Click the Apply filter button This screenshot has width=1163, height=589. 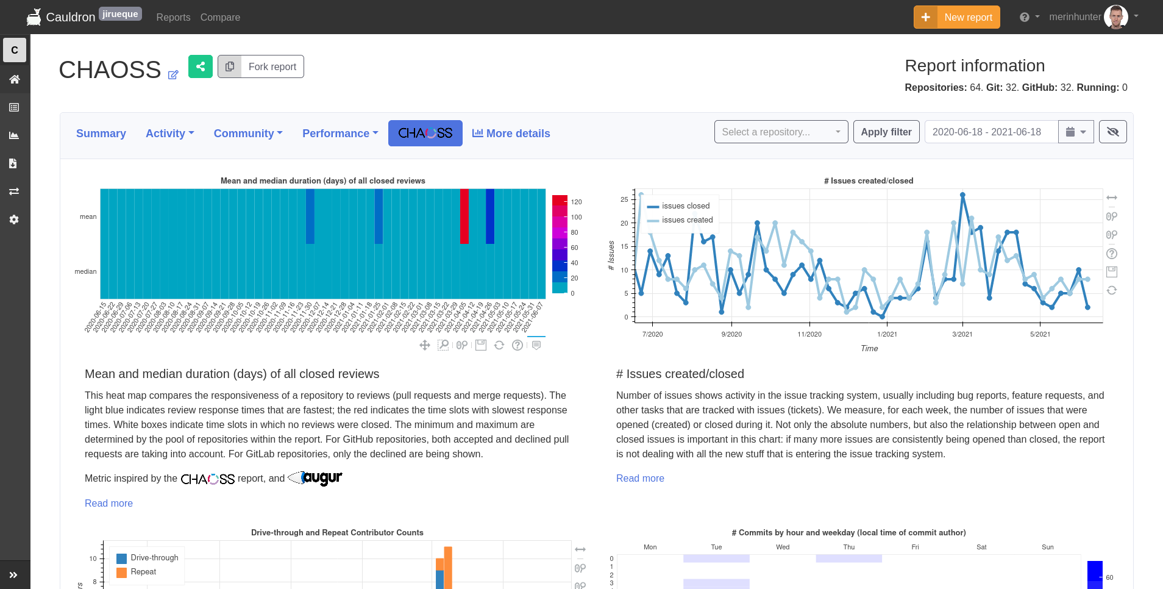tap(886, 132)
